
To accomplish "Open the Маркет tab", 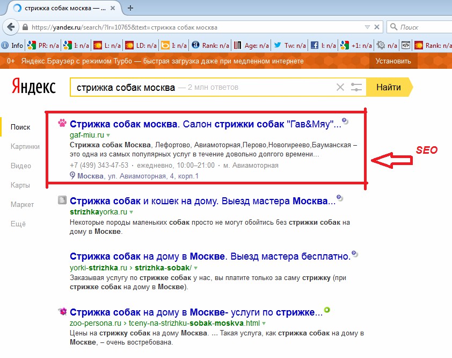I will pos(22,204).
